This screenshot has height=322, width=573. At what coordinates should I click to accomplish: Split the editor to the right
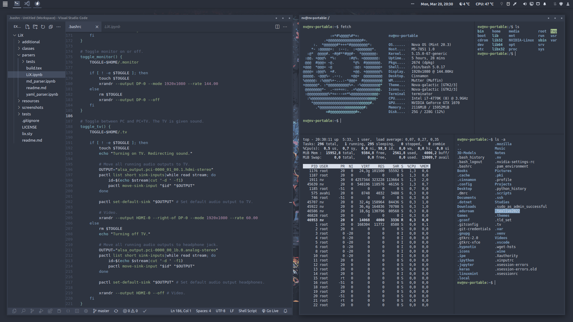(277, 27)
